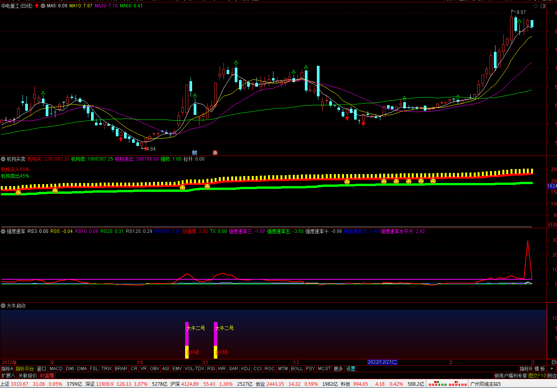Select the BOLL indicator
The width and height of the screenshot is (557, 388).
[x=297, y=369]
